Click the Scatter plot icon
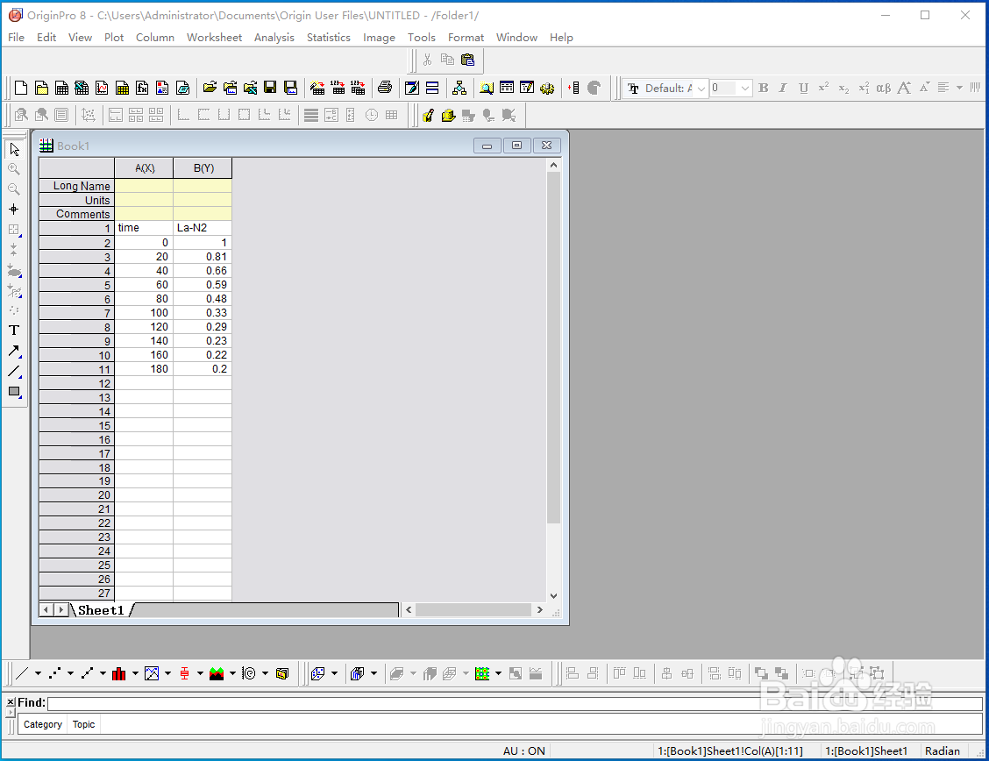The width and height of the screenshot is (989, 761). tap(55, 673)
